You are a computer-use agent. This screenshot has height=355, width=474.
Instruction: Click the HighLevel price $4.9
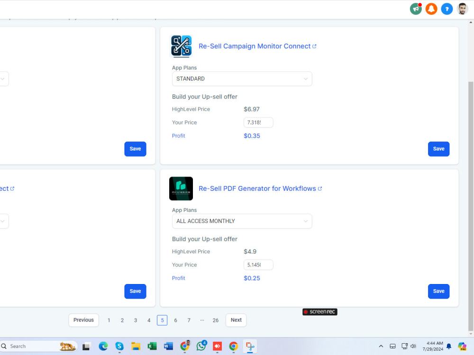click(250, 252)
